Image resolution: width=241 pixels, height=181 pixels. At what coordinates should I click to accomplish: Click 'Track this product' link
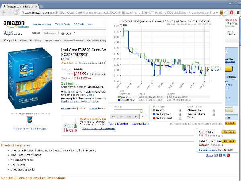pyautogui.click(x=118, y=123)
